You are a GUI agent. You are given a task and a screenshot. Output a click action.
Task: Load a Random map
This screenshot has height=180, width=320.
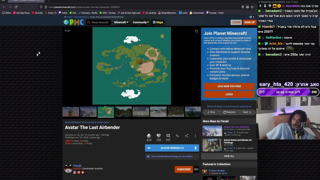(x=229, y=112)
